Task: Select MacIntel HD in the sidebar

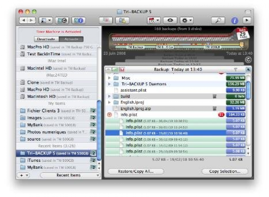Action: pyautogui.click(x=57, y=68)
